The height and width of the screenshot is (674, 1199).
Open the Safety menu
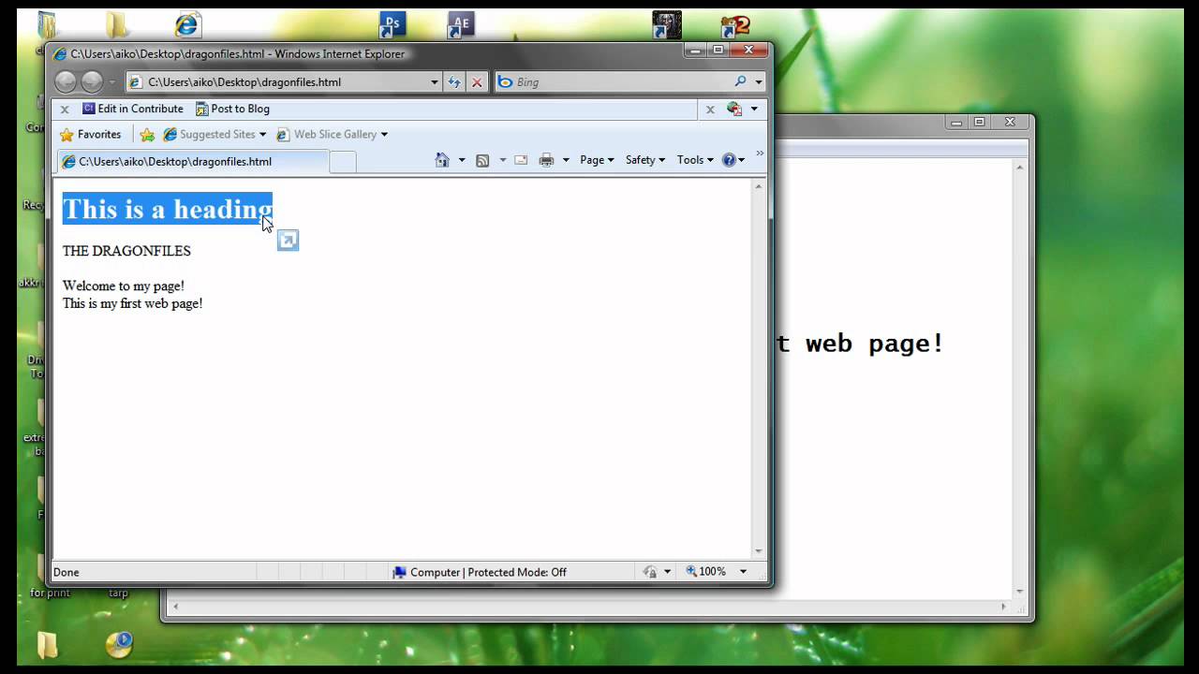point(645,160)
